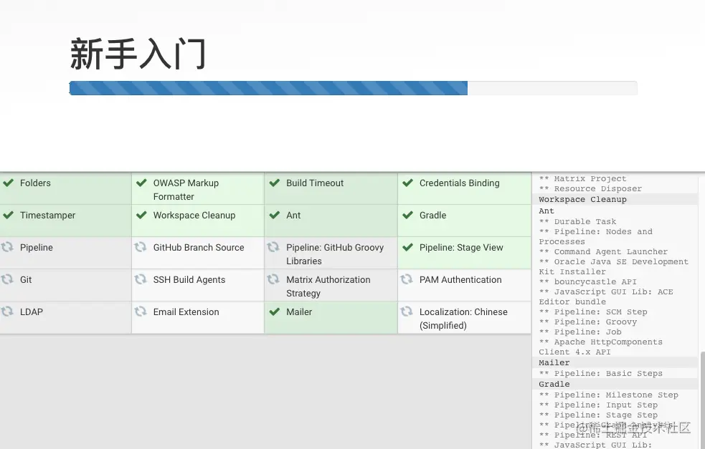705x449 pixels.
Task: Select the OWASP Markup Formatter label
Action: 186,190
